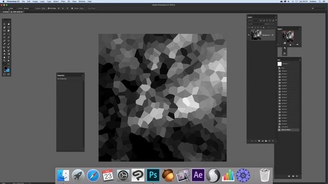Viewport: 328px width, 184px height.
Task: Click the Background layer thumbnail
Action: click(256, 35)
